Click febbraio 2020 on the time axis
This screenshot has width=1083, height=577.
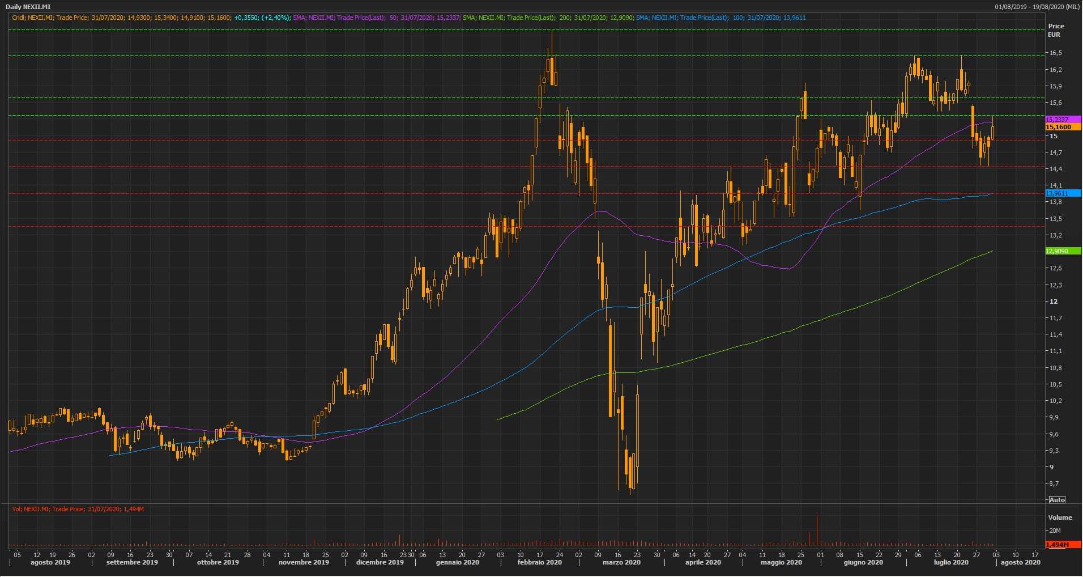539,562
